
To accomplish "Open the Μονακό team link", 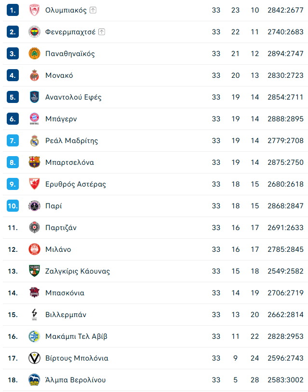I will (x=59, y=75).
